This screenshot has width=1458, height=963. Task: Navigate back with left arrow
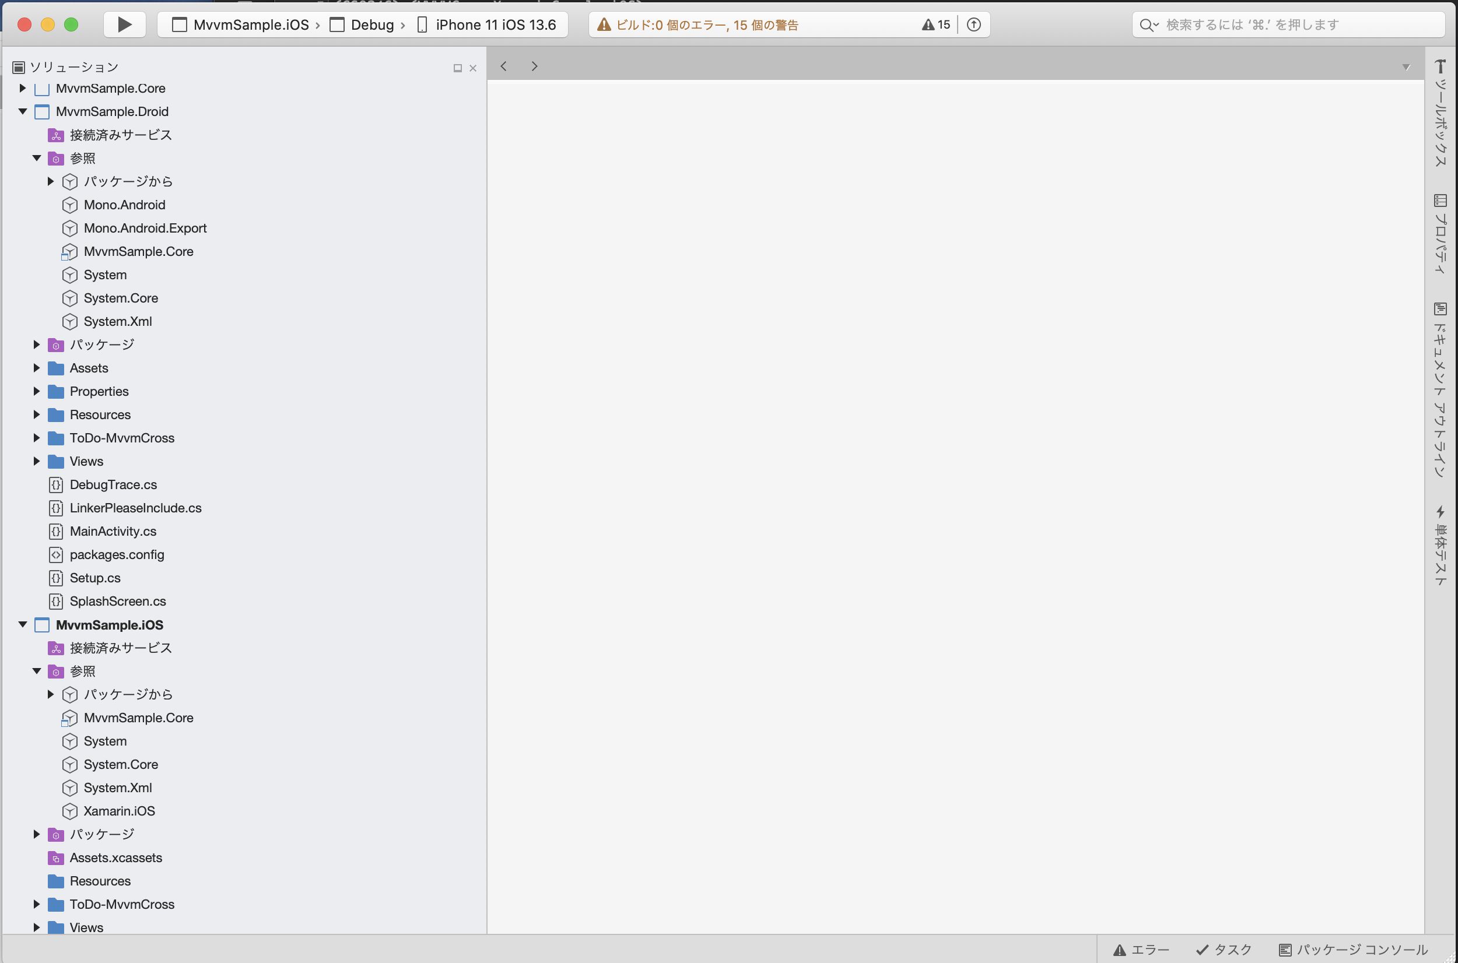click(x=504, y=66)
